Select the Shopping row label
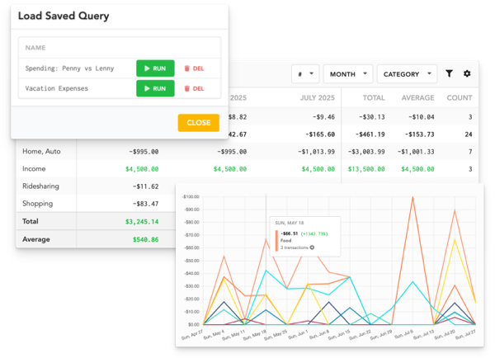Screen dimensions: 495x358 (x=38, y=203)
